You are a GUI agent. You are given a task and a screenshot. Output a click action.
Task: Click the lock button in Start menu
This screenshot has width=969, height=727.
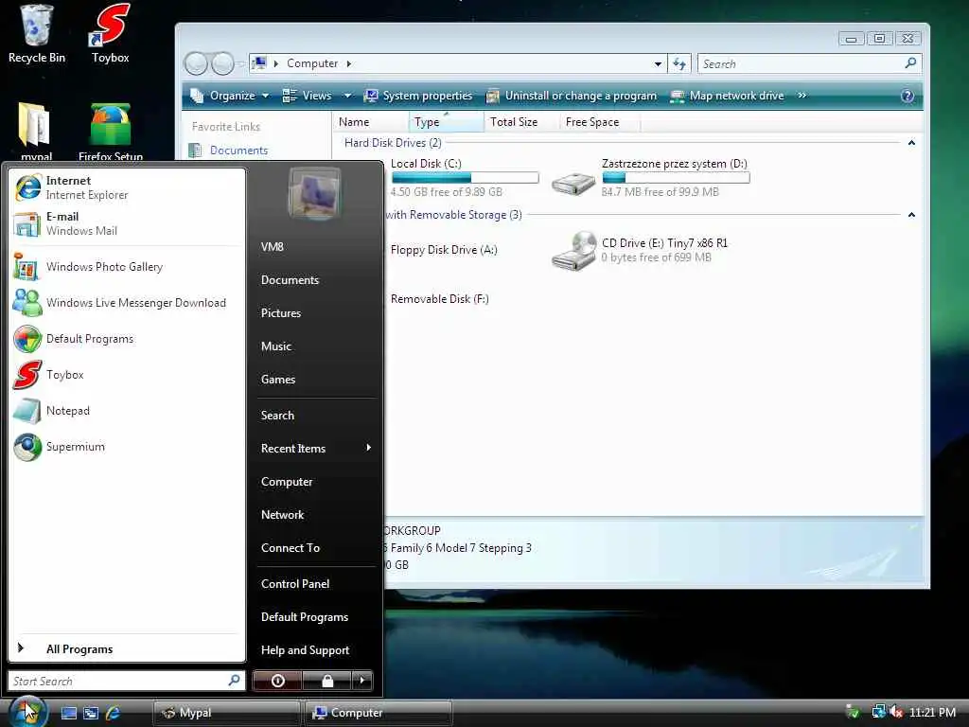(x=326, y=681)
